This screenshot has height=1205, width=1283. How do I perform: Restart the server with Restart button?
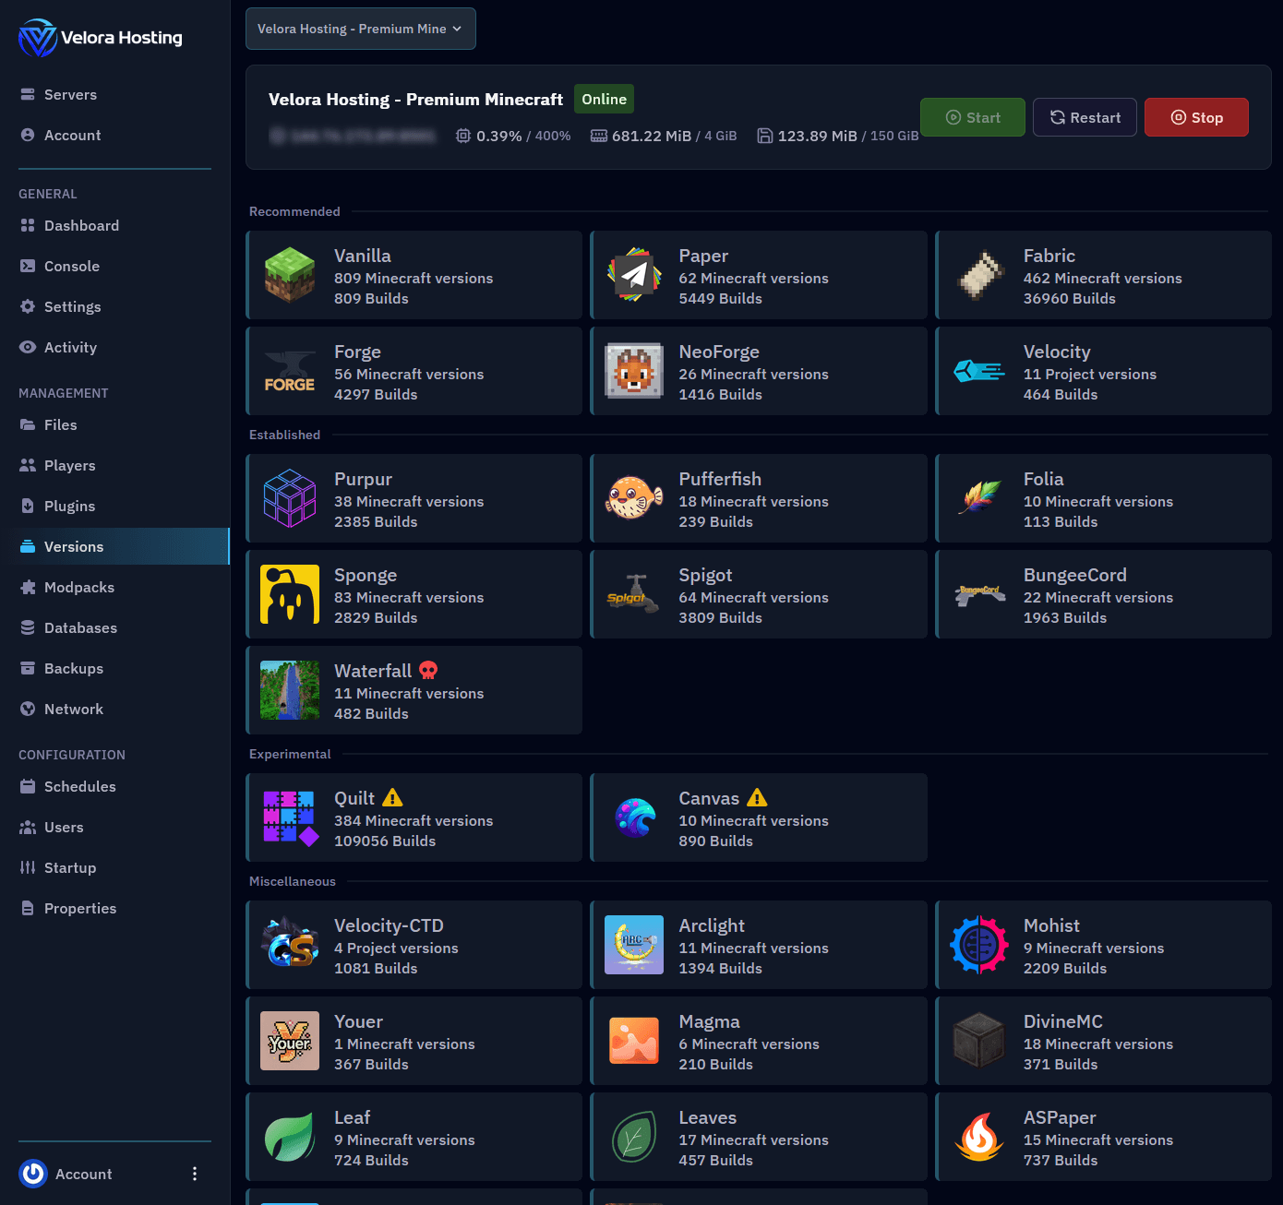[1085, 117]
